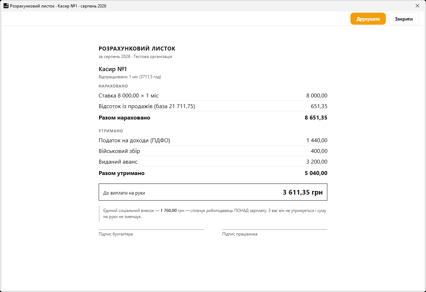426x292 pixels.
Task: Click the 'До виплати на руки' label
Action: click(124, 193)
